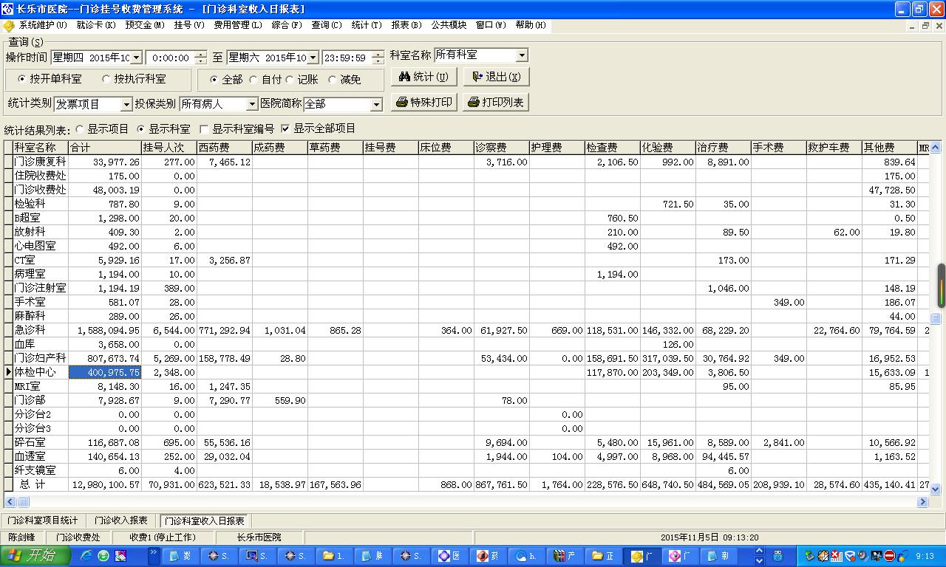Click the table's vertical scrollbar up arrow

936,146
